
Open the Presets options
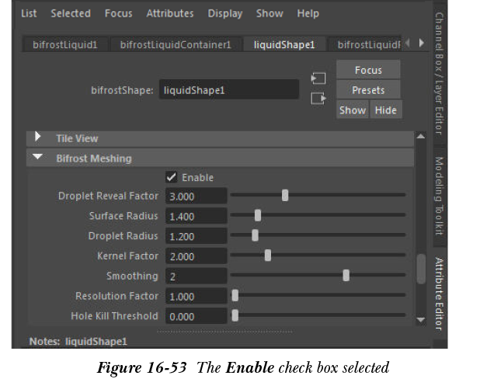click(x=368, y=90)
